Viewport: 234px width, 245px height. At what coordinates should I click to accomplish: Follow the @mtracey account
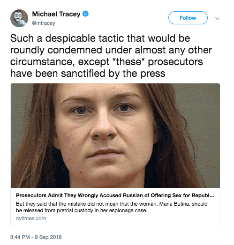pos(188,18)
